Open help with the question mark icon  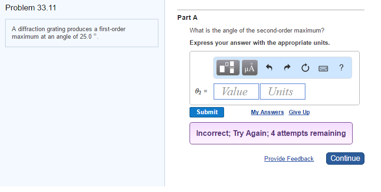(341, 67)
